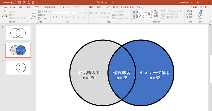The image size is (212, 111).
Task: Switch to the Animations (アニメーション) tab
Action: 64,7
